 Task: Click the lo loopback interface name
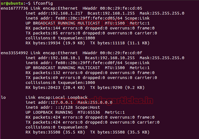coord(3,97)
